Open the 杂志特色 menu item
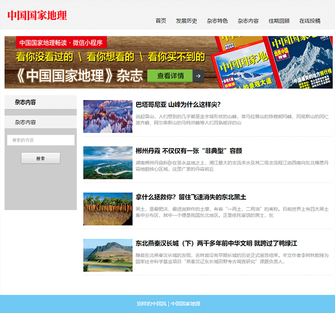This screenshot has width=335, height=313. coord(217,21)
